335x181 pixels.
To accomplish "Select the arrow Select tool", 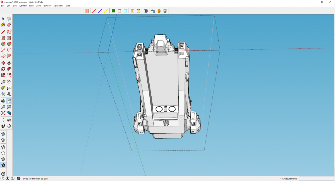I will click(3, 19).
